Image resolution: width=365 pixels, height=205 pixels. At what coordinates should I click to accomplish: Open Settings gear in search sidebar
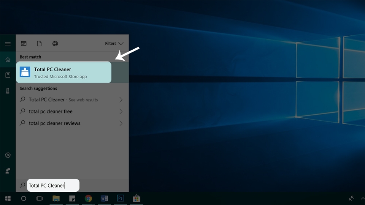pyautogui.click(x=8, y=155)
